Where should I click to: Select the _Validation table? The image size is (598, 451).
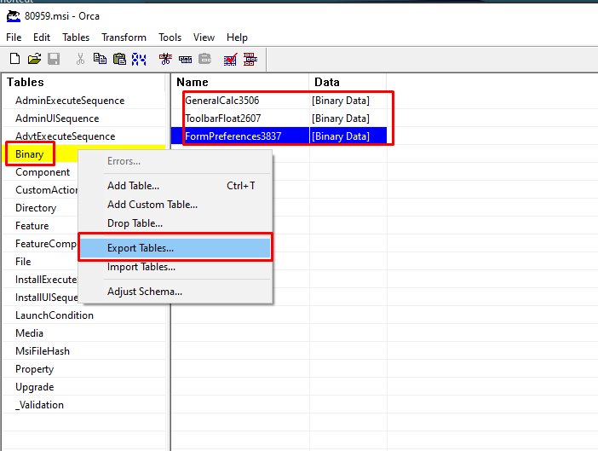coord(40,405)
